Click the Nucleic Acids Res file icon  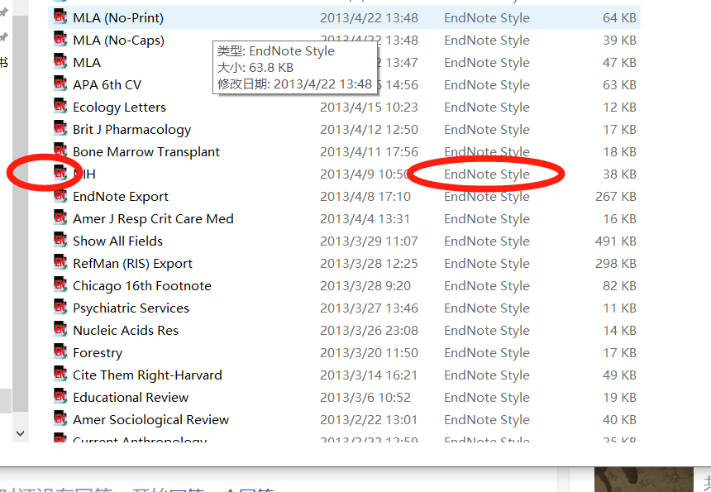tap(60, 329)
